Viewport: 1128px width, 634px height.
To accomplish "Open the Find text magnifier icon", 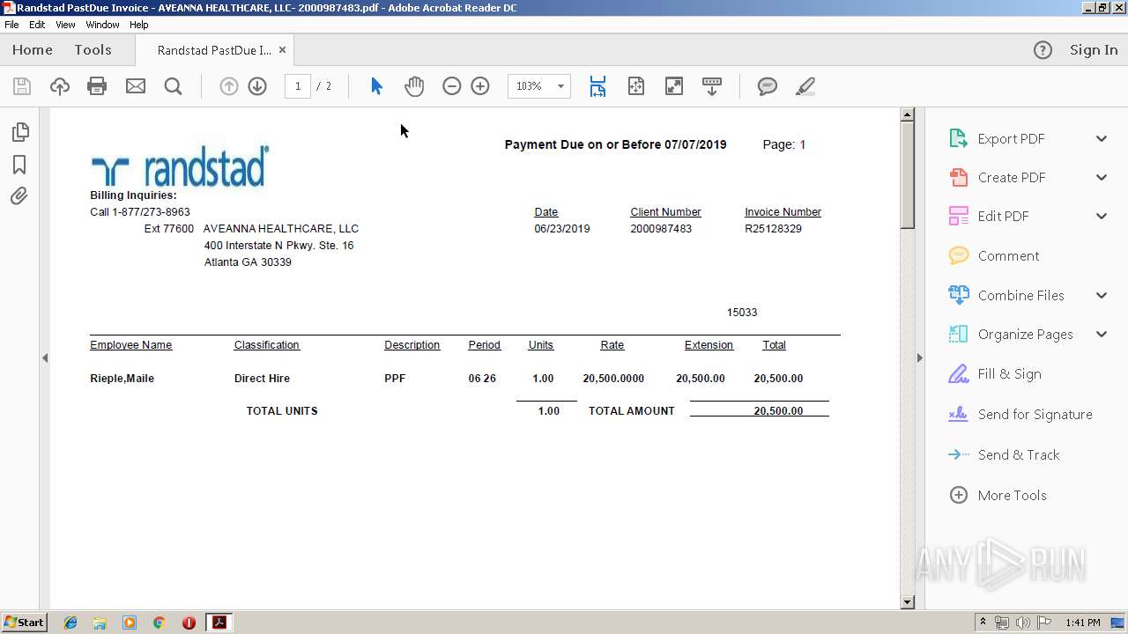I will tap(173, 86).
